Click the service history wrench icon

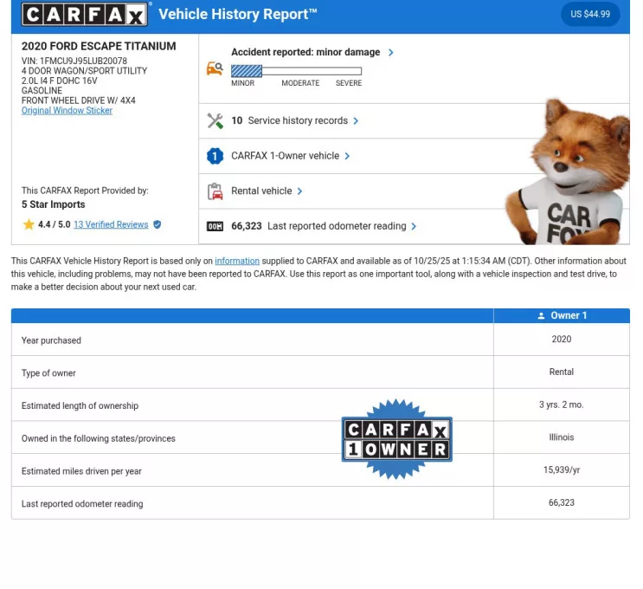tap(215, 121)
